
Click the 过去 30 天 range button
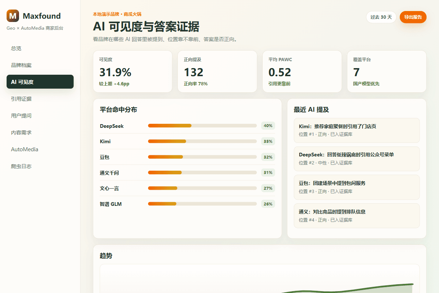coord(381,17)
